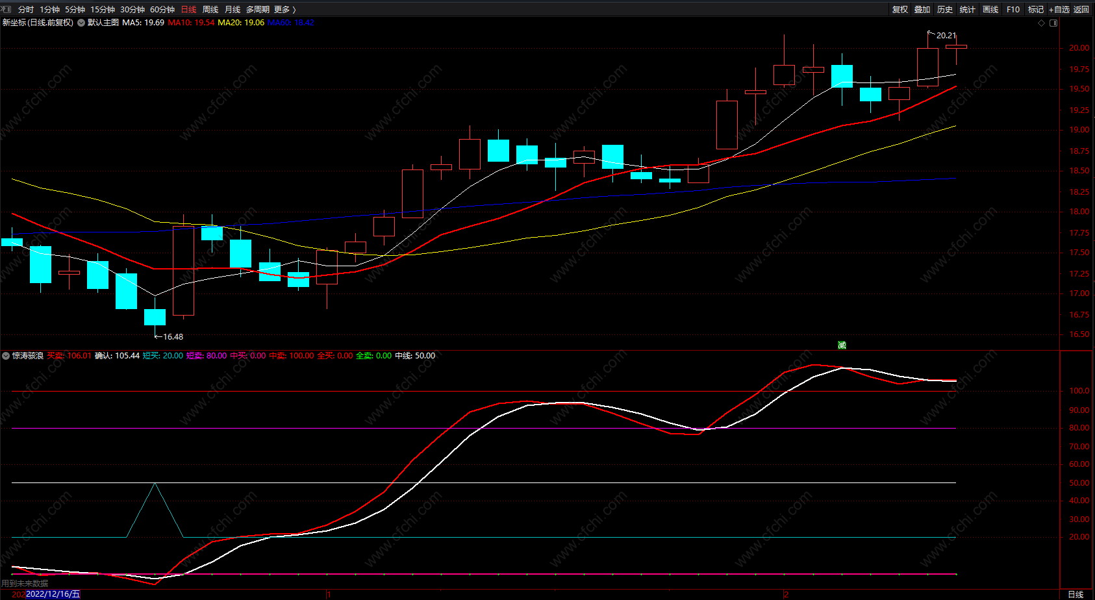Screen dimensions: 1095x600
Task: Select the 60分钟 period tab
Action: coord(162,10)
